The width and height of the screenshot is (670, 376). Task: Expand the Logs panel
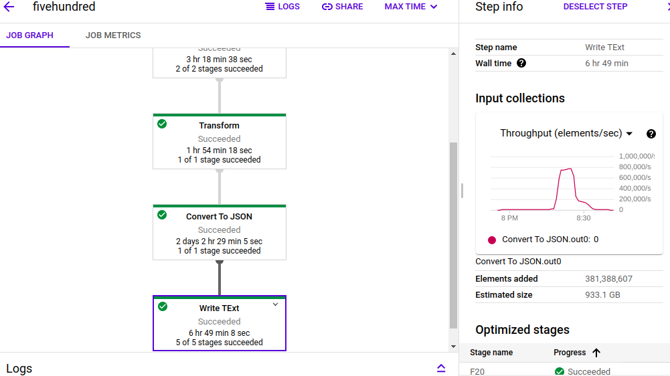pos(441,368)
